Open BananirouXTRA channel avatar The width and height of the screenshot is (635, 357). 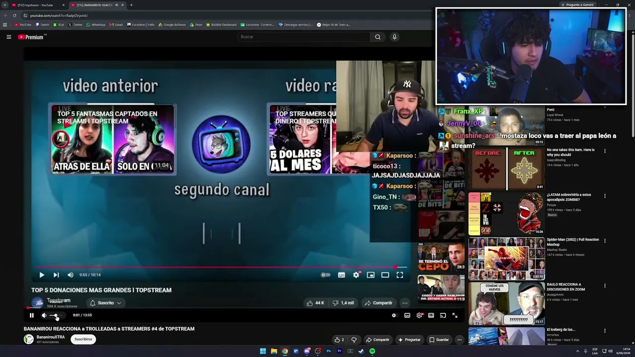pyautogui.click(x=29, y=339)
